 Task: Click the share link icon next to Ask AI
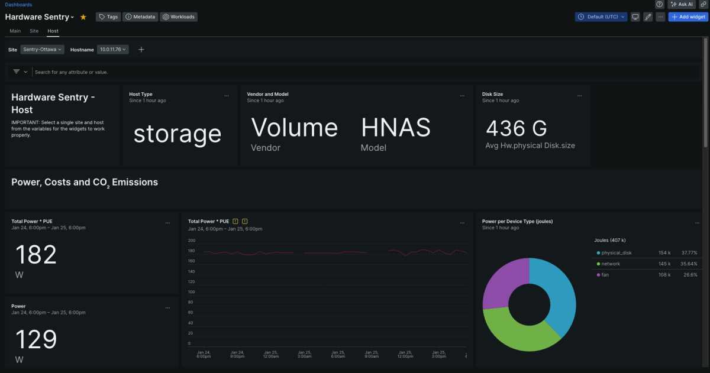pyautogui.click(x=703, y=4)
